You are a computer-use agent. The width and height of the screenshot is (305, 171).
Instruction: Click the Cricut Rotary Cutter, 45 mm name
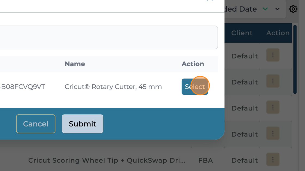(x=113, y=87)
